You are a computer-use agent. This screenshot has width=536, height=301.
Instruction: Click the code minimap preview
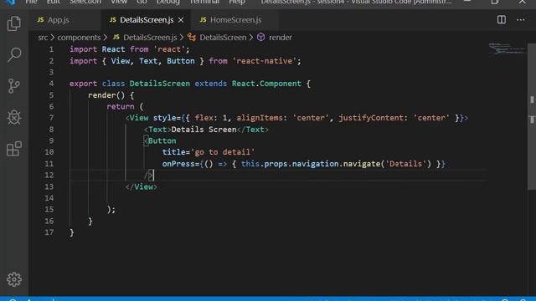(x=507, y=48)
